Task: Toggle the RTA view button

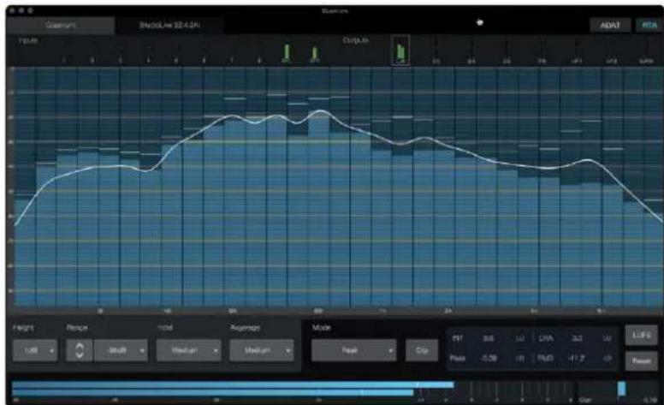Action: [649, 26]
